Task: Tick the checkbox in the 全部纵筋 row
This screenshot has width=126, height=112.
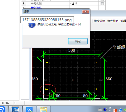Action: pos(102,4)
